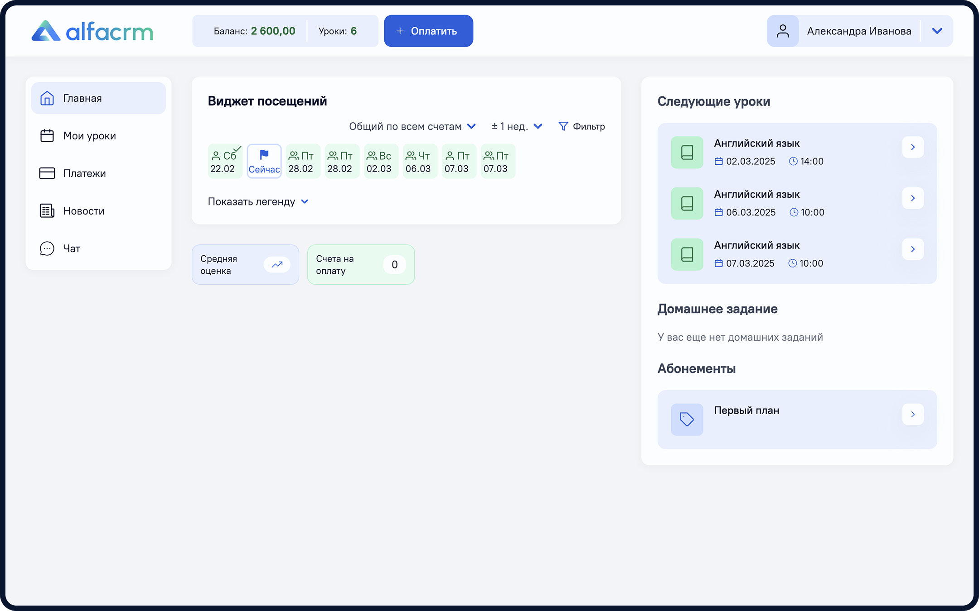
Task: Click the Счета на оплату 0 badge
Action: (x=394, y=265)
